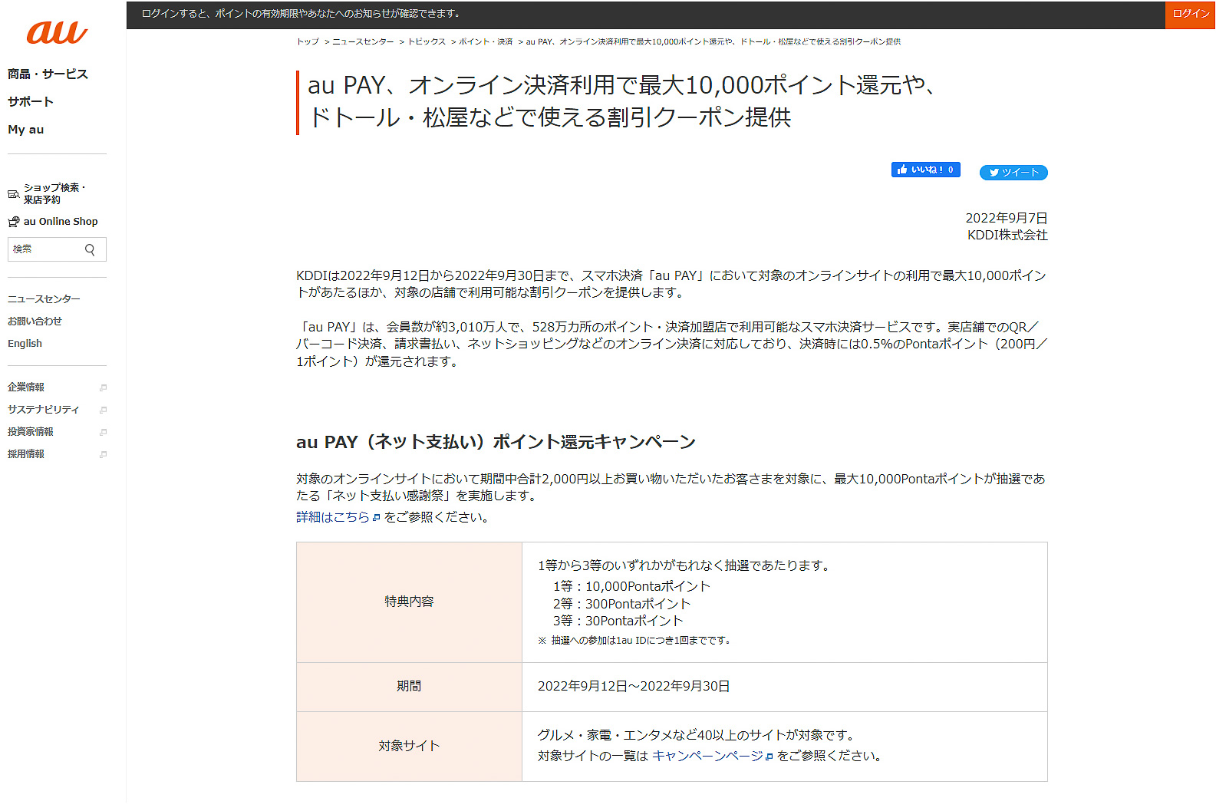
Task: Open the au Online Shop link
Action: [61, 221]
